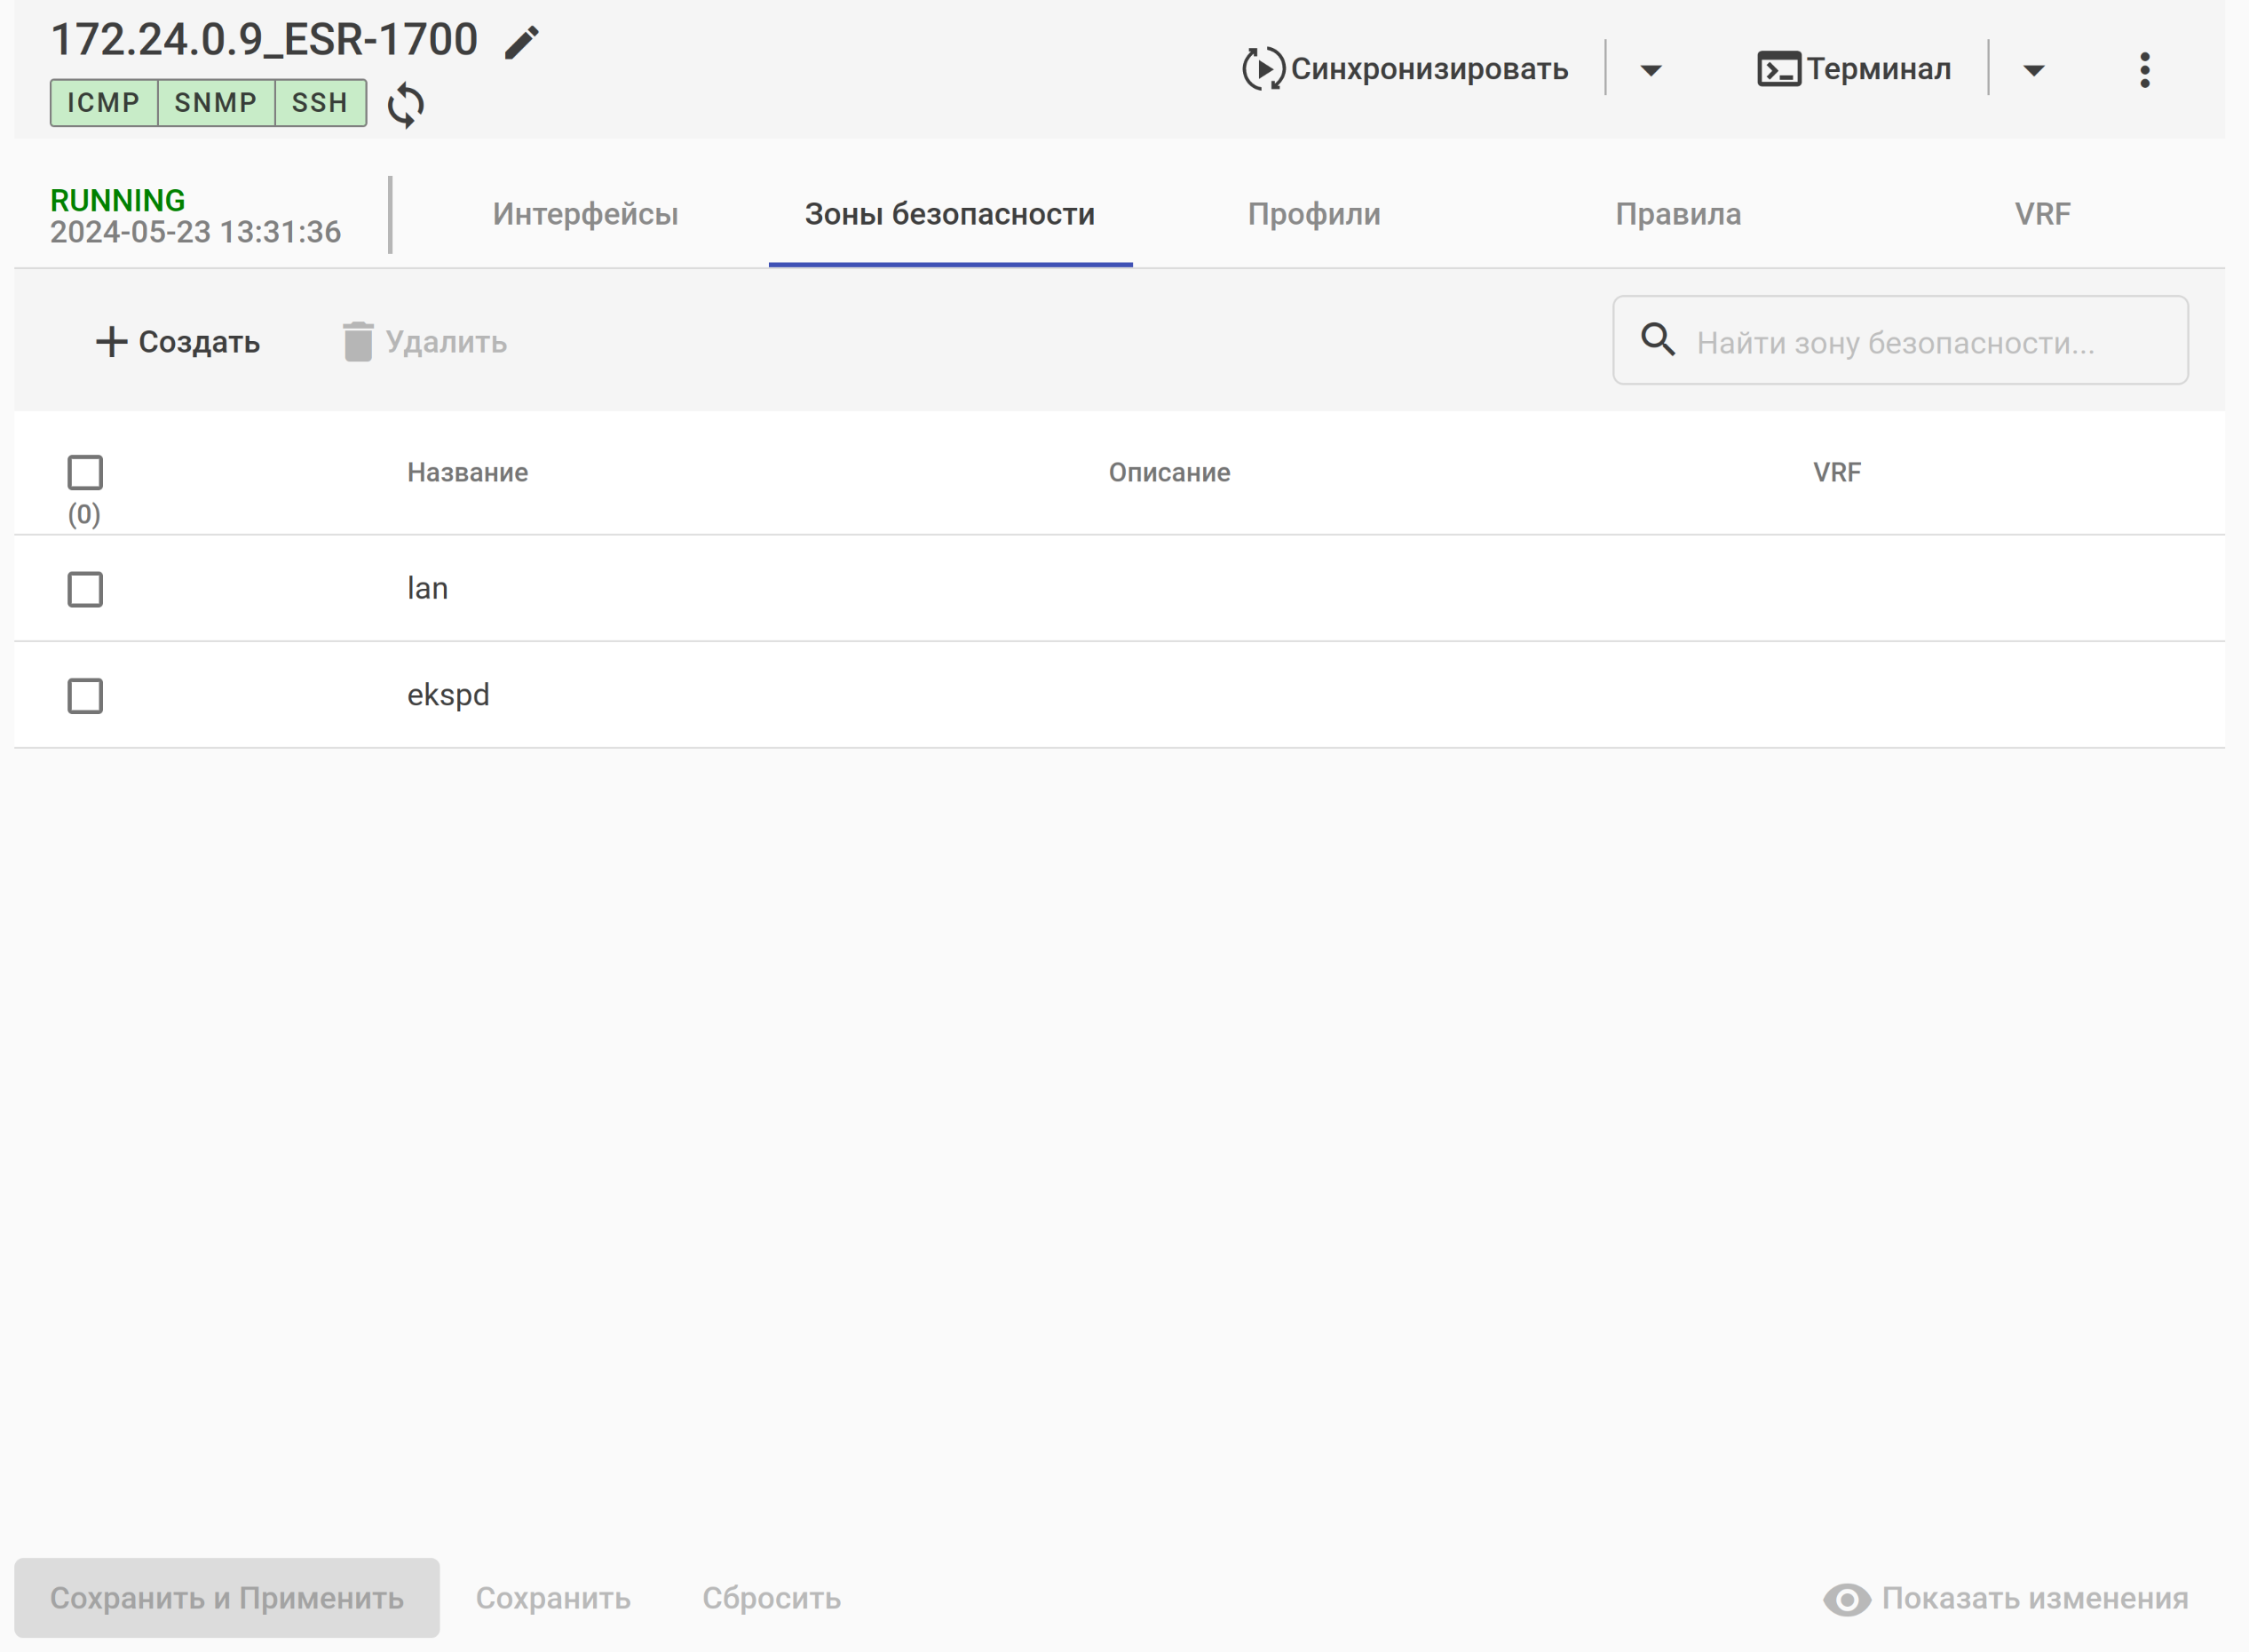
Task: Check the box for lan zone
Action: [x=85, y=590]
